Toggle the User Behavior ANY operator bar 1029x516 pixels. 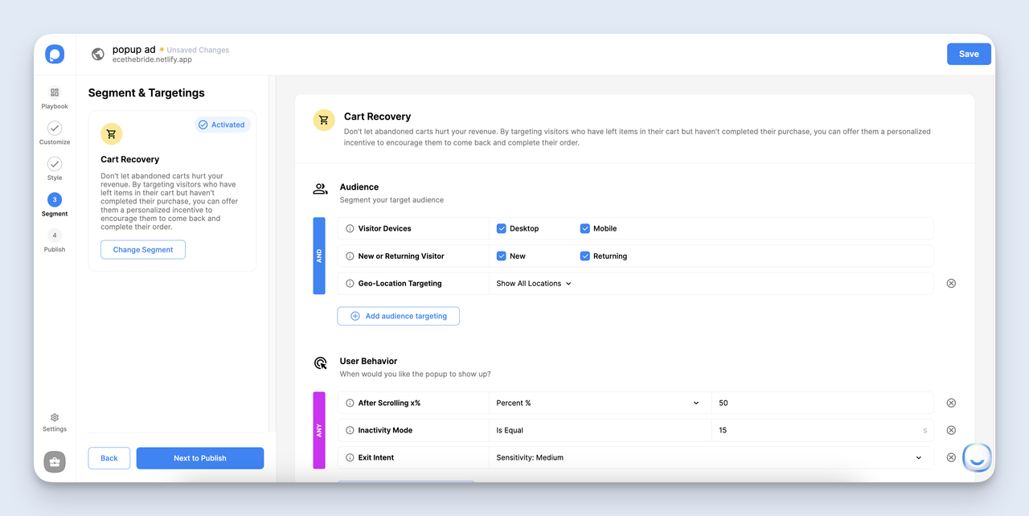[319, 431]
